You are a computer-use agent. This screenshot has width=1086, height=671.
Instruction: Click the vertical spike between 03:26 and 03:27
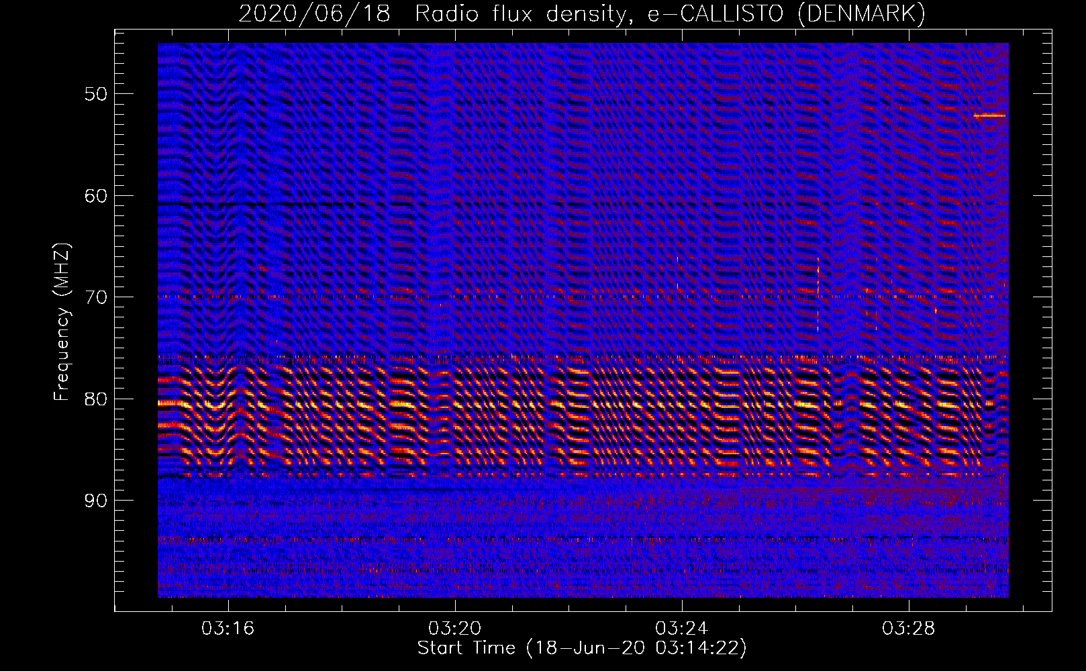(x=818, y=294)
